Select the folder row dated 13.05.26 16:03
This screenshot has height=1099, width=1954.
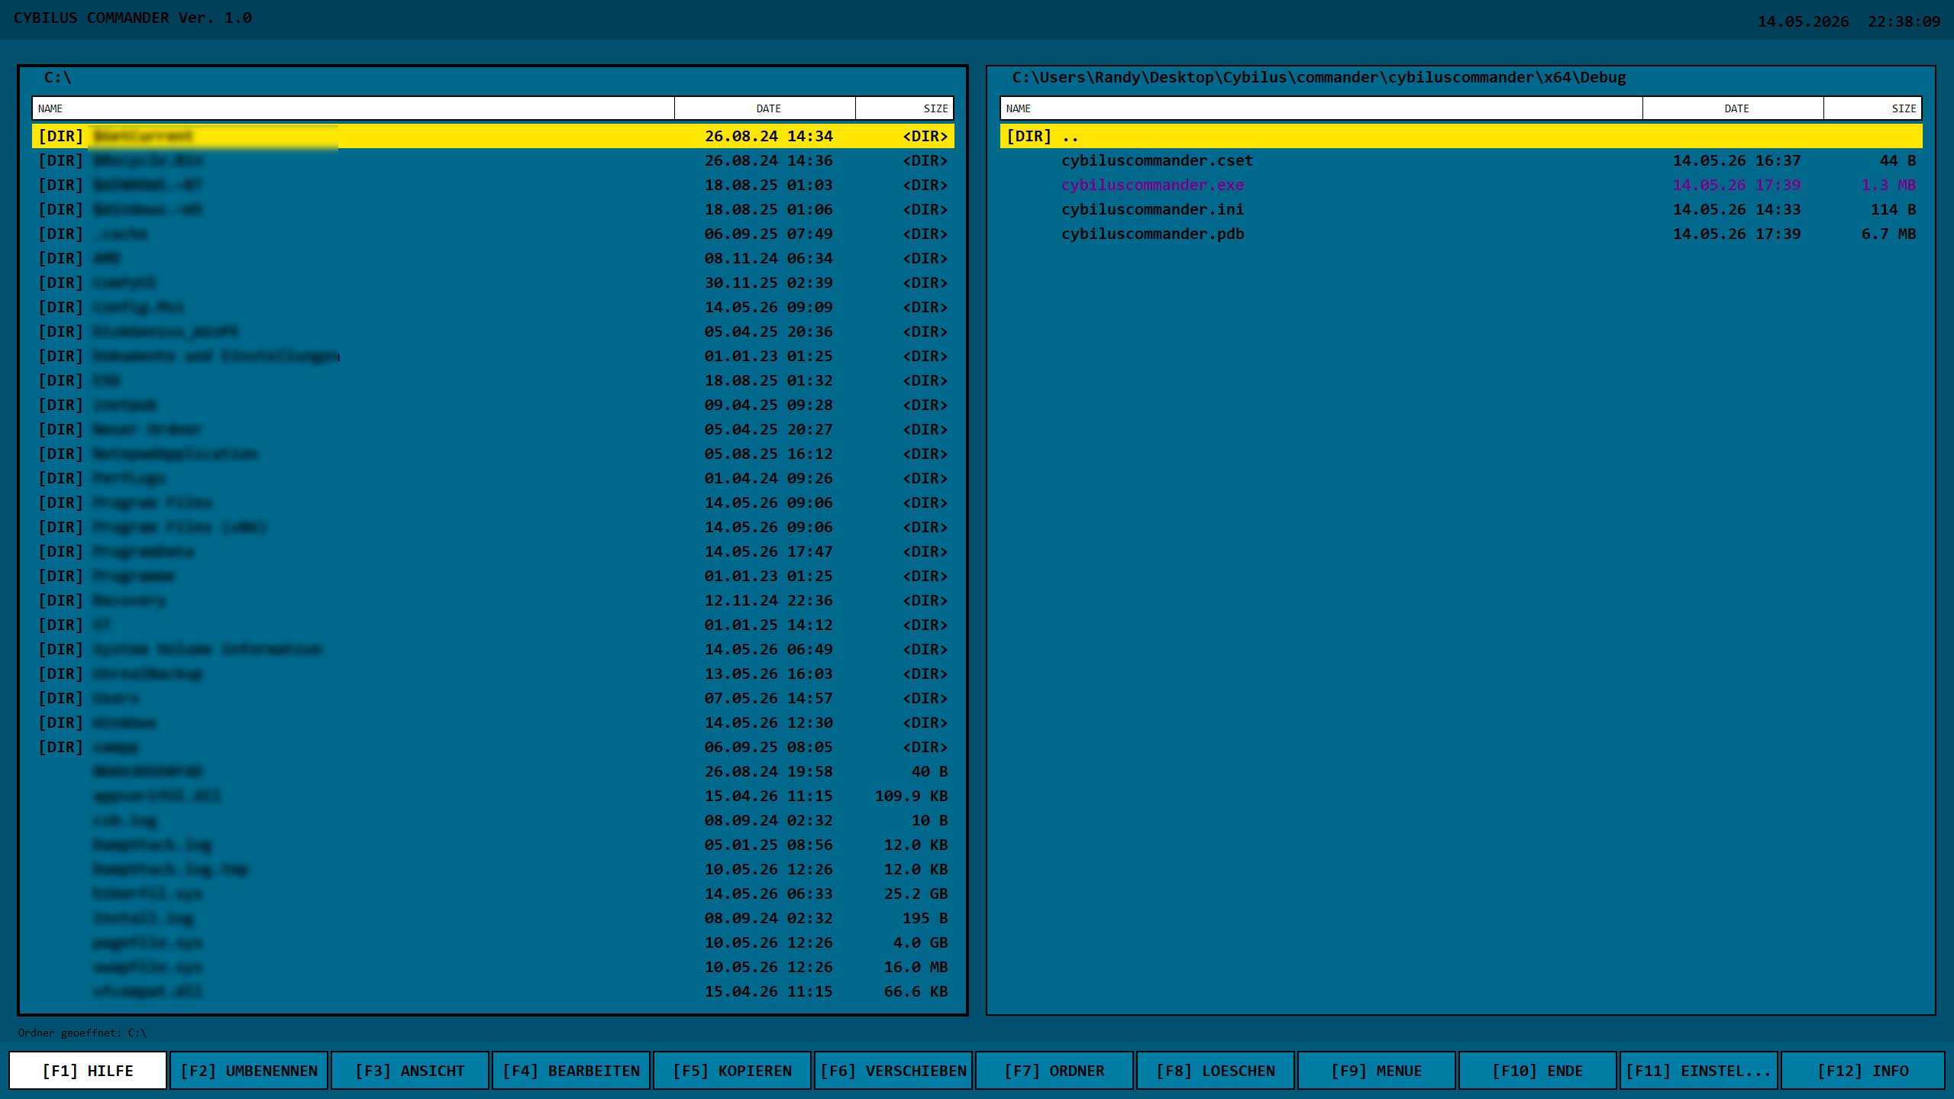(493, 674)
